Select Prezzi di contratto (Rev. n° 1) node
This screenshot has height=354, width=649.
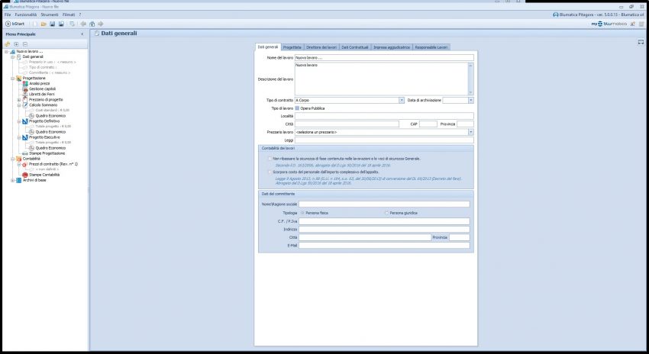pyautogui.click(x=53, y=164)
